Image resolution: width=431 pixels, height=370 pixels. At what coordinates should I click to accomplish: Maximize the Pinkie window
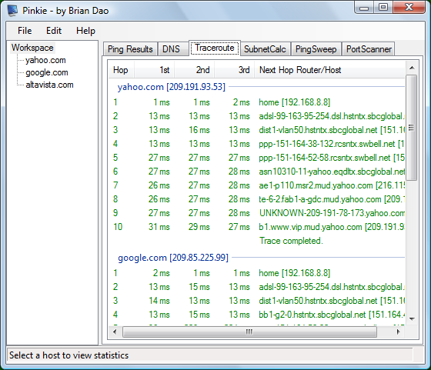click(383, 8)
